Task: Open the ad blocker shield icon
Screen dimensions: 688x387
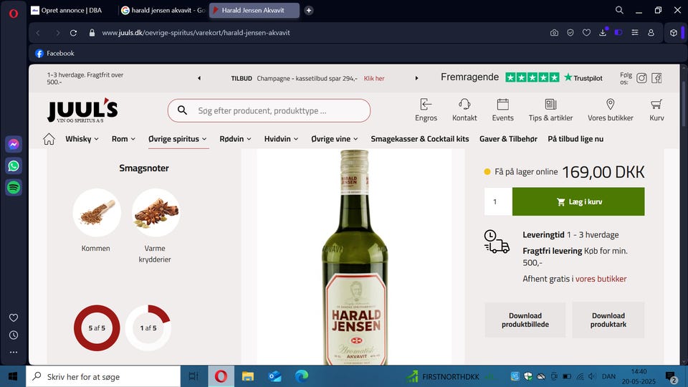Action: (x=570, y=33)
